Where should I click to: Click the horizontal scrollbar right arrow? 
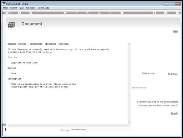(x=126, y=126)
